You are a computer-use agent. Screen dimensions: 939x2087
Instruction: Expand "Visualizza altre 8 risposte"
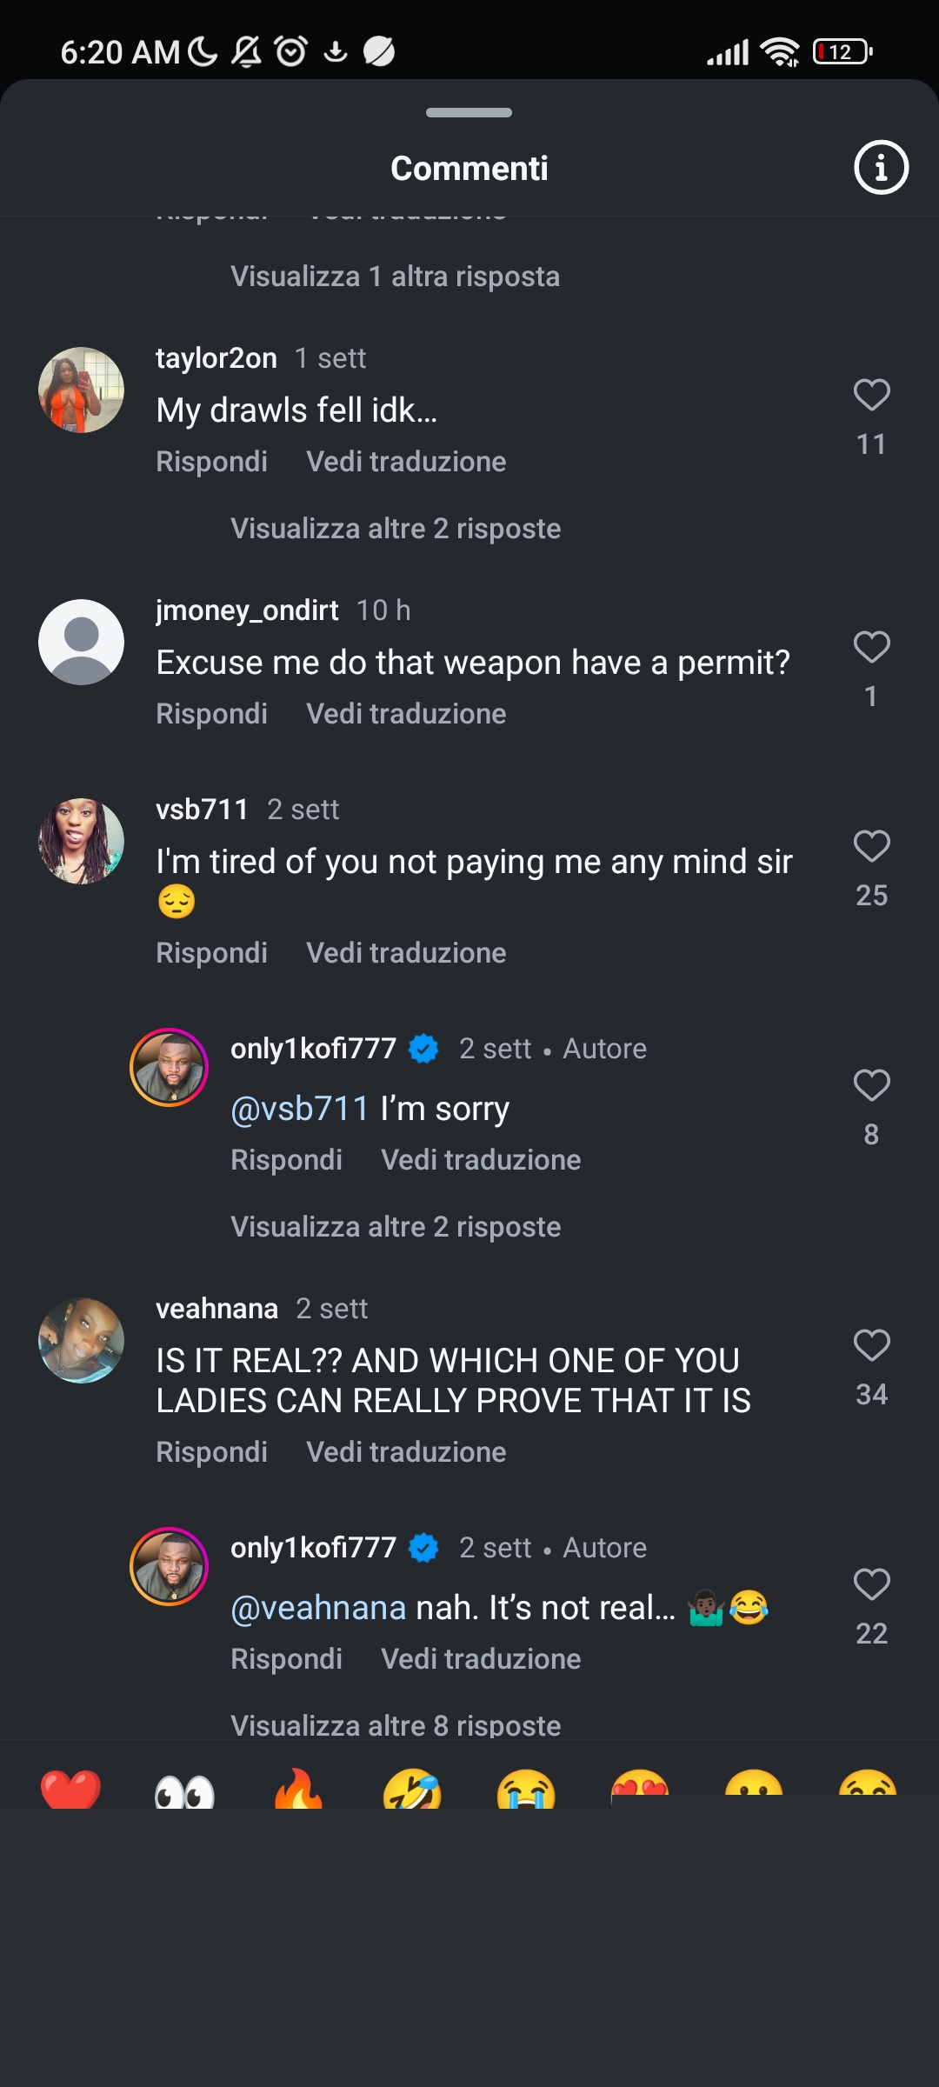coord(396,1725)
